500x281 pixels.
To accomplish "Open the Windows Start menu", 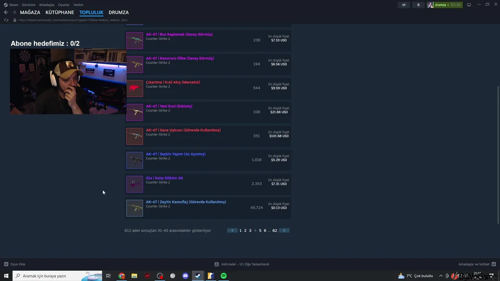I will 6,276.
